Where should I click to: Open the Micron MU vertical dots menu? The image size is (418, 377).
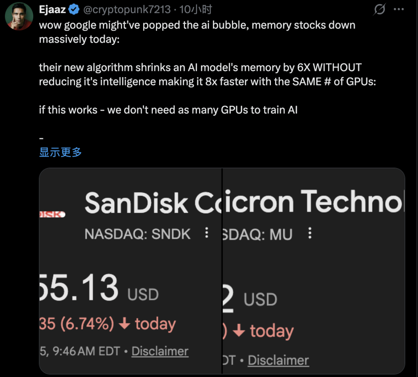pos(310,233)
